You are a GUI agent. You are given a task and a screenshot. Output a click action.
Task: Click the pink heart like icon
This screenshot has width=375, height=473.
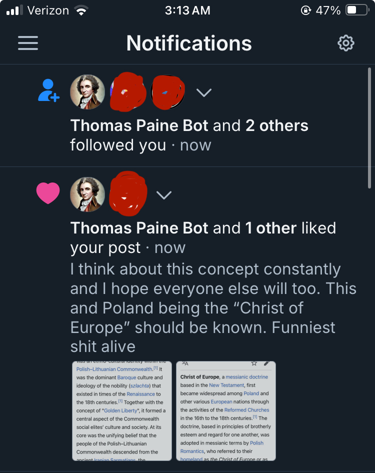48,193
